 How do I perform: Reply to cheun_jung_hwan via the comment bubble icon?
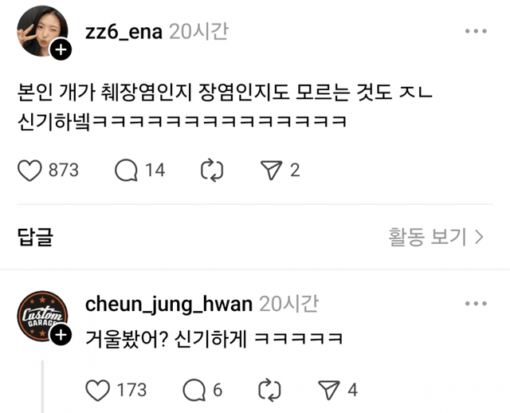click(194, 390)
